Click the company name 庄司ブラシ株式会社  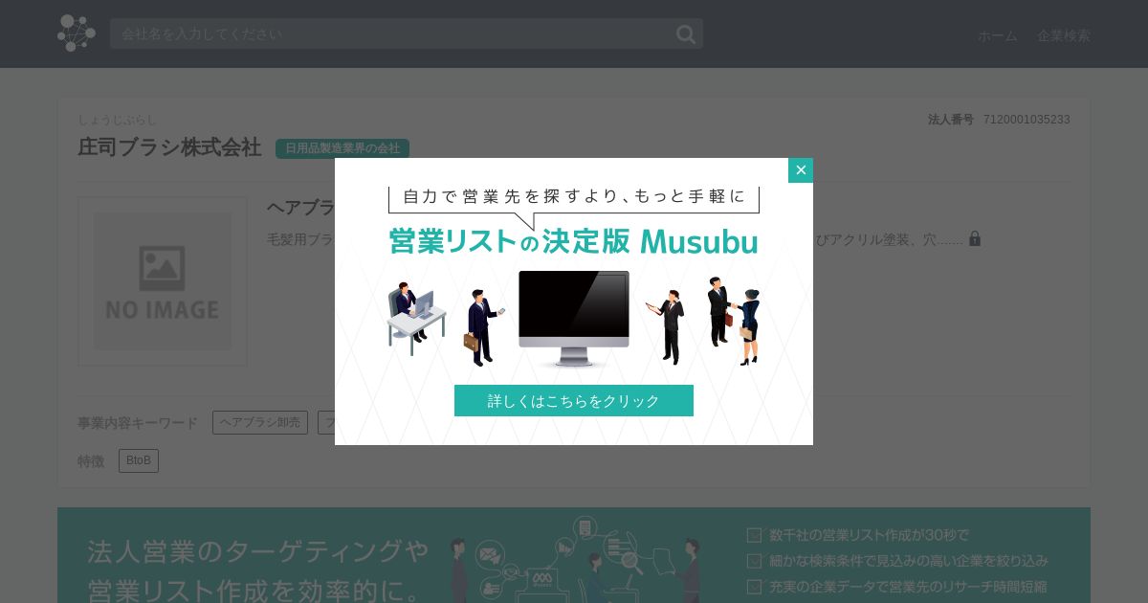point(169,147)
